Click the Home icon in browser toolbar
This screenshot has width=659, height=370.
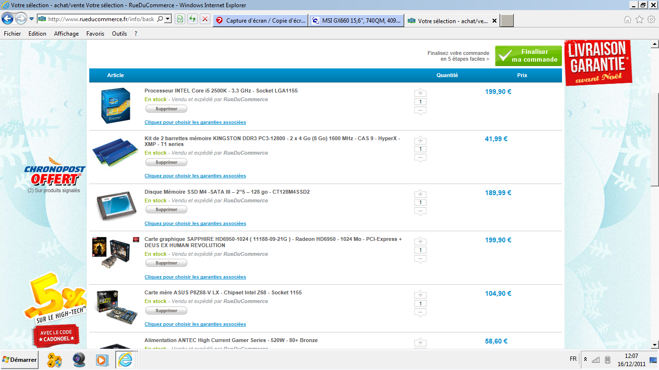pos(627,20)
